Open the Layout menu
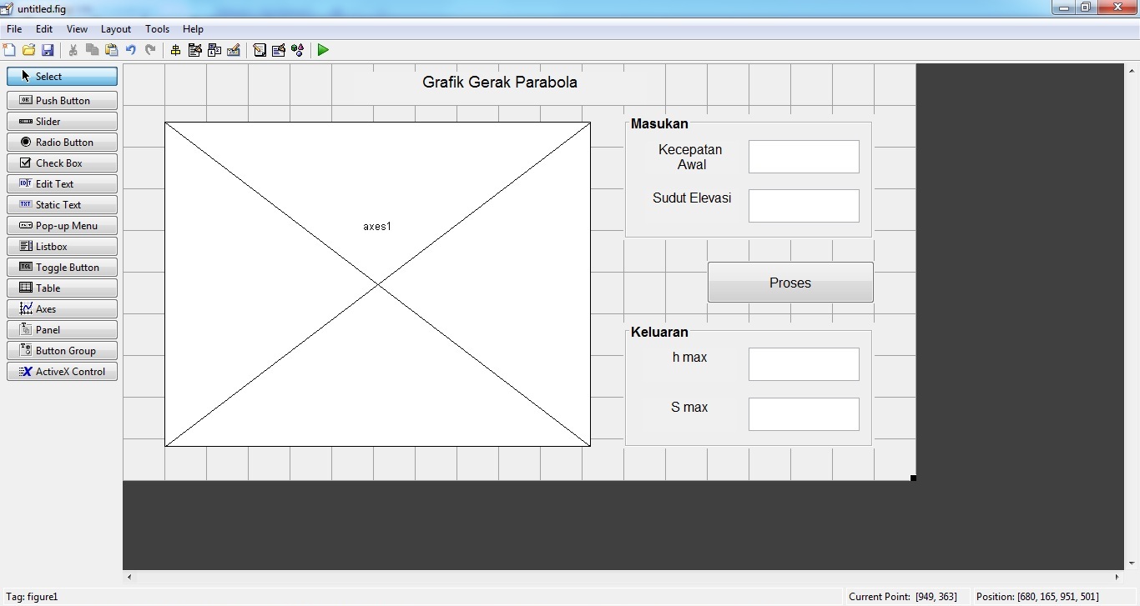Viewport: 1140px width, 606px height. 115,29
